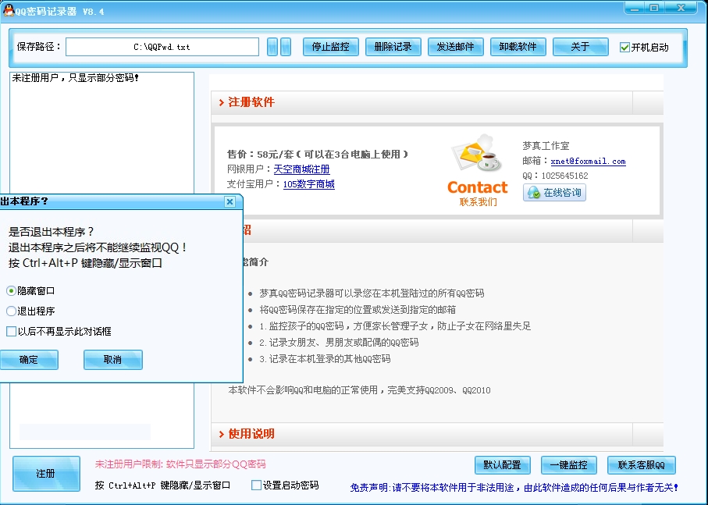Click the 默认配置 button
708x505 pixels.
(502, 465)
